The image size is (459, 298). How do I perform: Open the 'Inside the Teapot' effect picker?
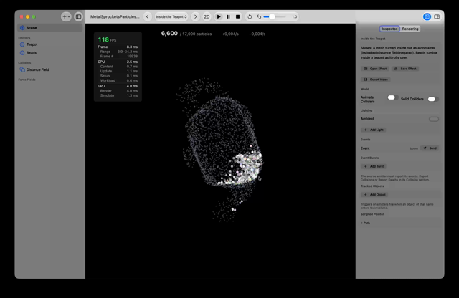click(x=171, y=16)
